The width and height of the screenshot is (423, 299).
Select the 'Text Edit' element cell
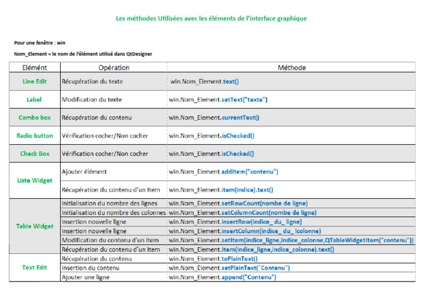(x=34, y=268)
